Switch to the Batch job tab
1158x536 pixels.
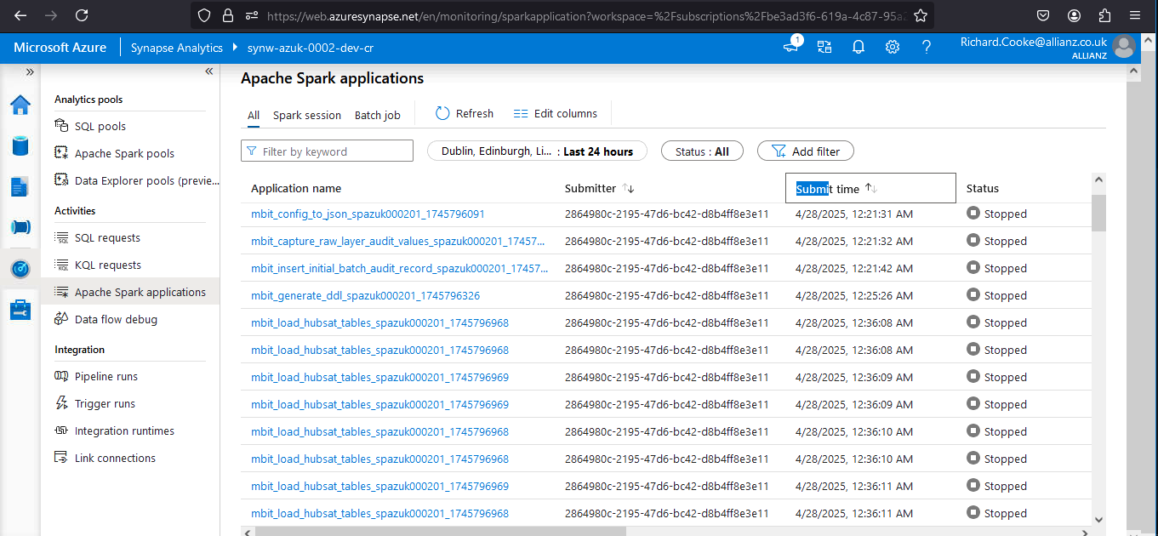(378, 115)
